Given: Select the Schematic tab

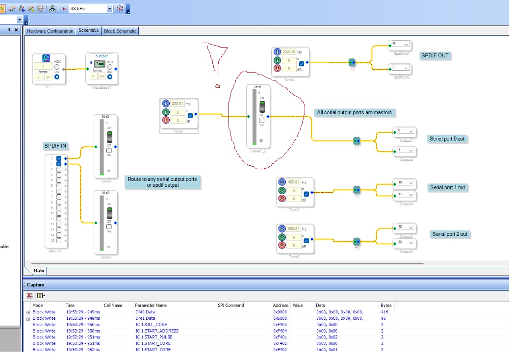Looking at the screenshot, I should [x=88, y=30].
